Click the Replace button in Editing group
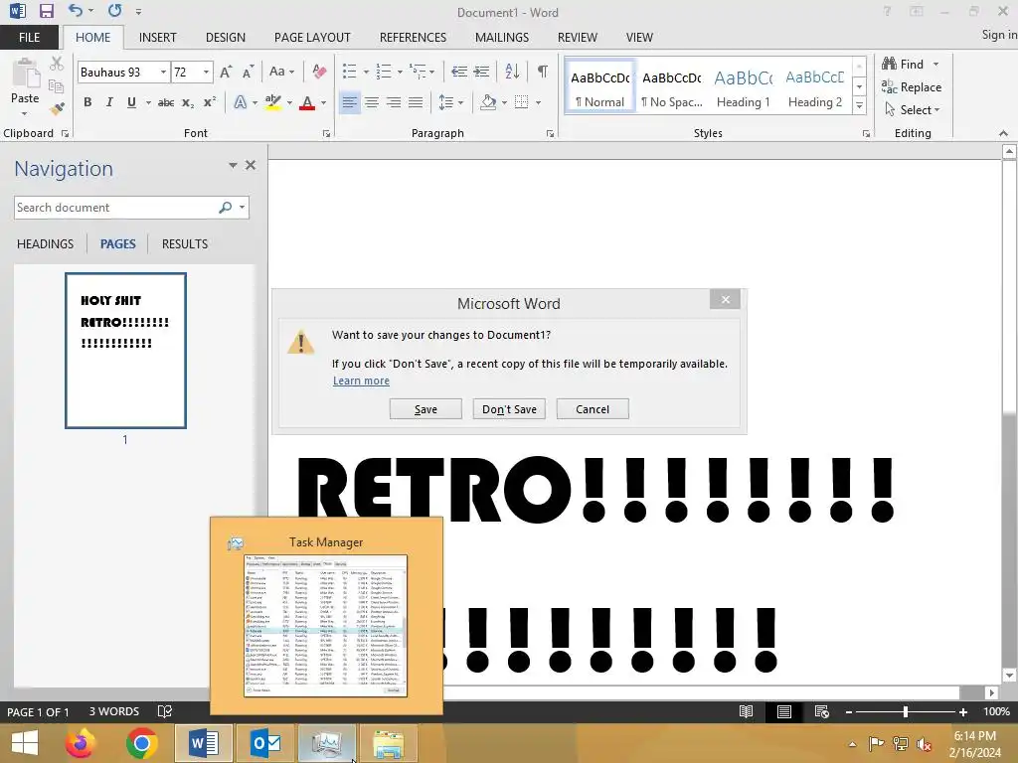 click(912, 87)
